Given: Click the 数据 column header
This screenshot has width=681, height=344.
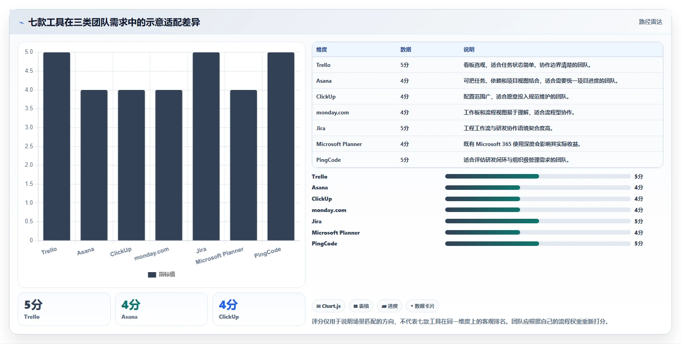Looking at the screenshot, I should point(406,50).
